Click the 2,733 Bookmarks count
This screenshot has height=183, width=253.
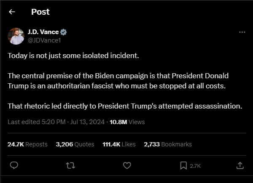pyautogui.click(x=167, y=144)
